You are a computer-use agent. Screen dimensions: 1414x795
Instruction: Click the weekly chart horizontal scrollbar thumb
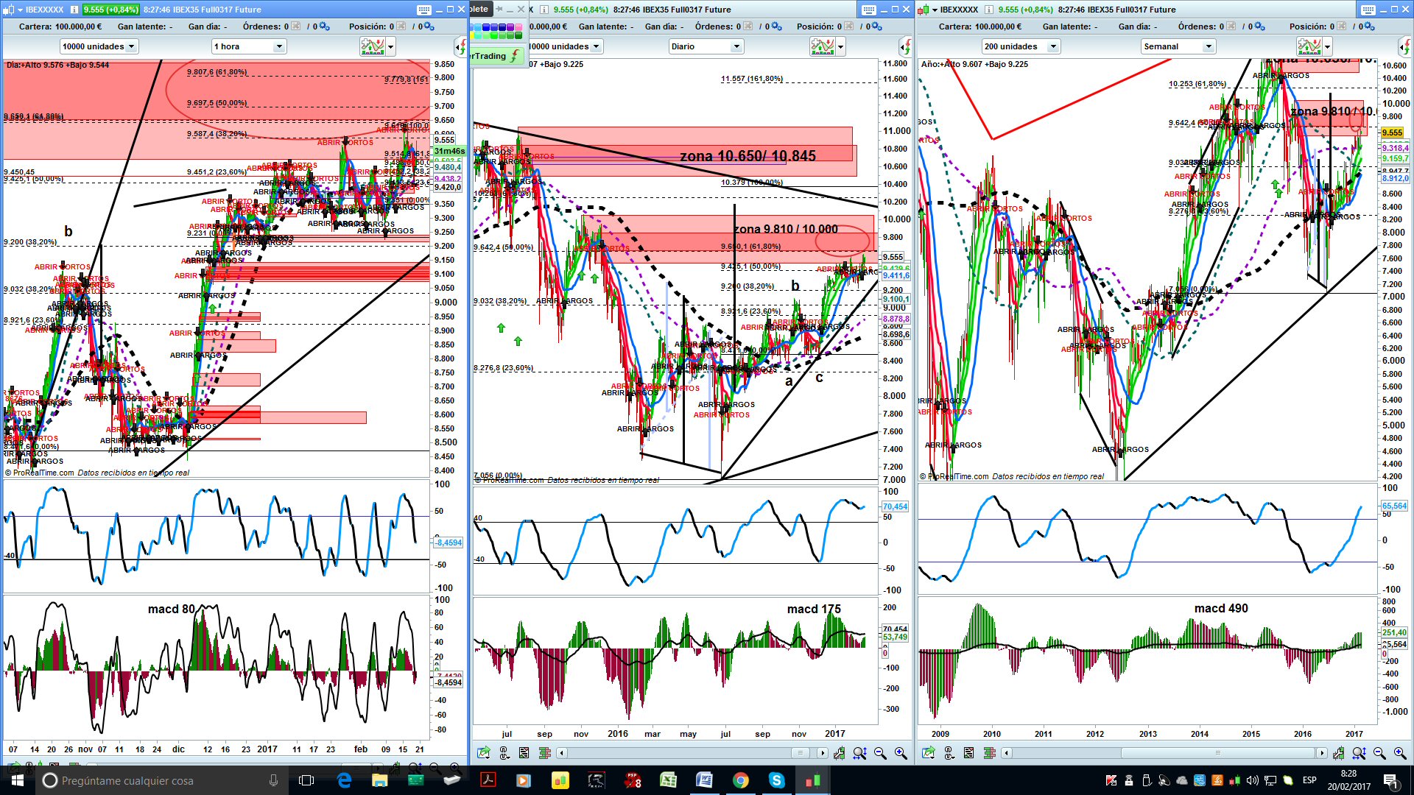pyautogui.click(x=1217, y=753)
